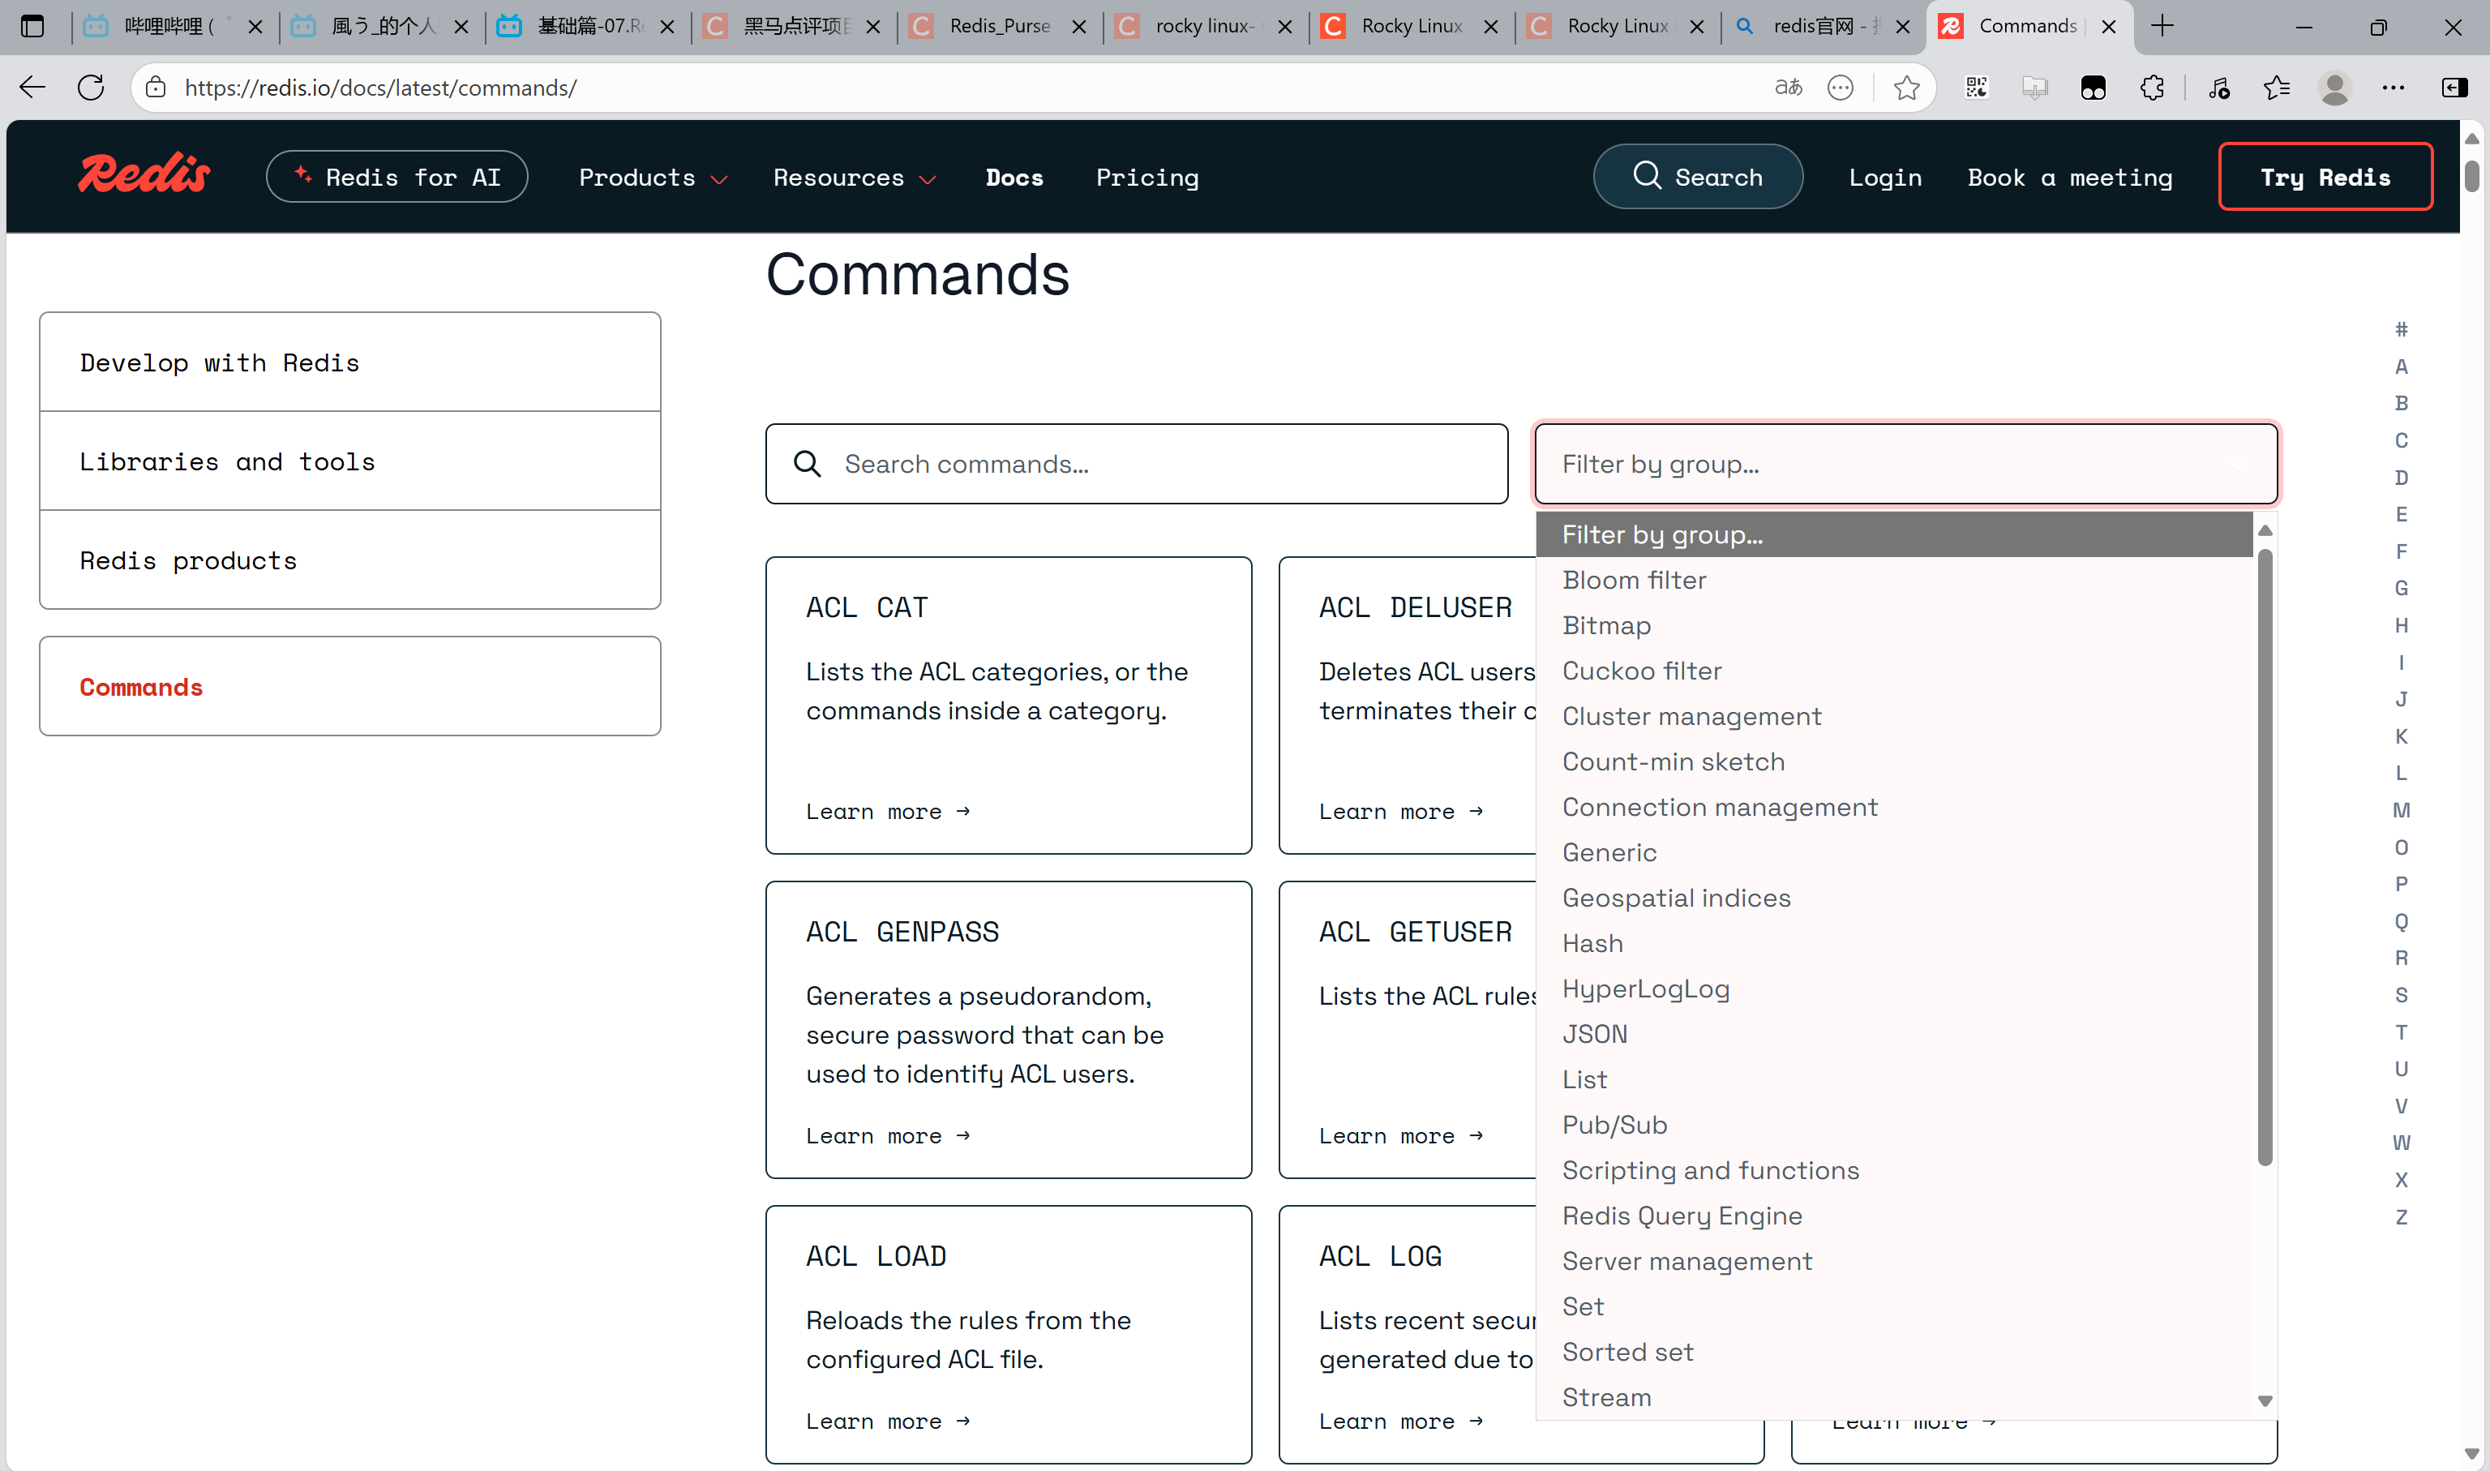Image resolution: width=2490 pixels, height=1471 pixels.
Task: Click the favorites star icon in address bar
Action: click(x=1905, y=88)
